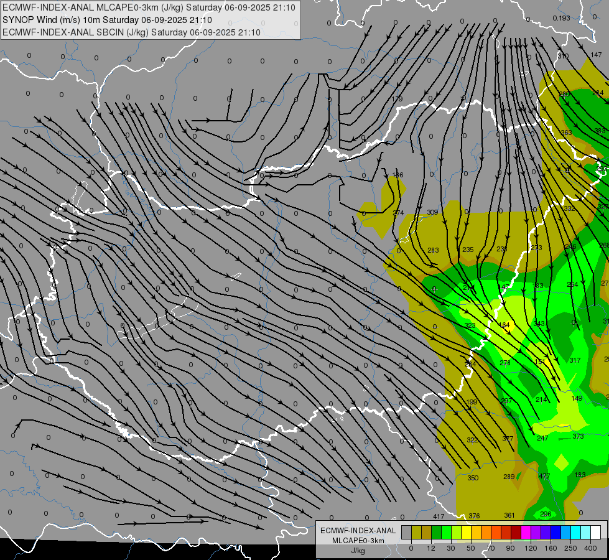The height and width of the screenshot is (560, 609).
Task: Click the map value 283
Action: point(433,250)
